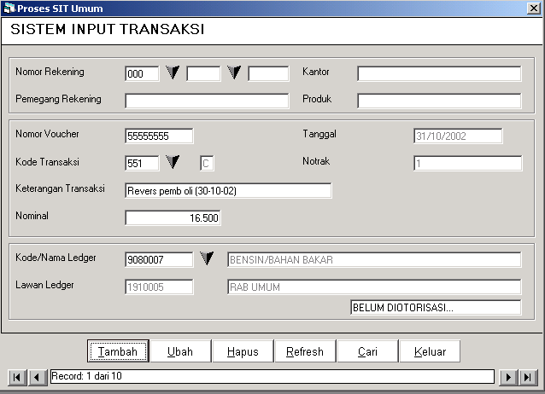This screenshot has width=545, height=394.
Task: Click the Kantor label
Action: coord(315,72)
